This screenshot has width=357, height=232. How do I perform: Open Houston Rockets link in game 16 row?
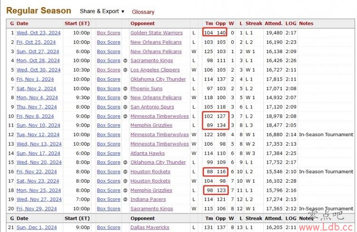150,172
